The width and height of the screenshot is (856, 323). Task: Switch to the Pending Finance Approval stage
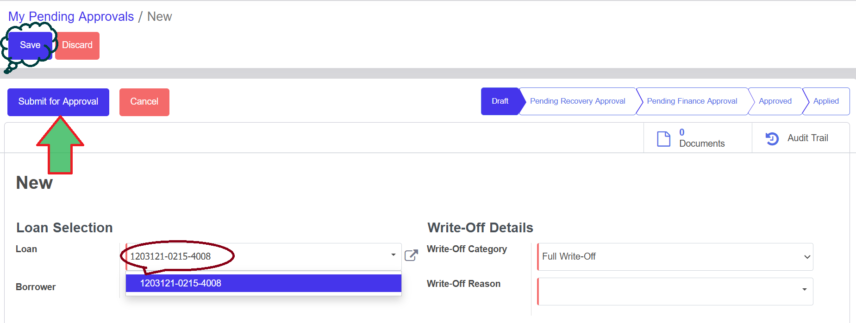click(x=692, y=101)
